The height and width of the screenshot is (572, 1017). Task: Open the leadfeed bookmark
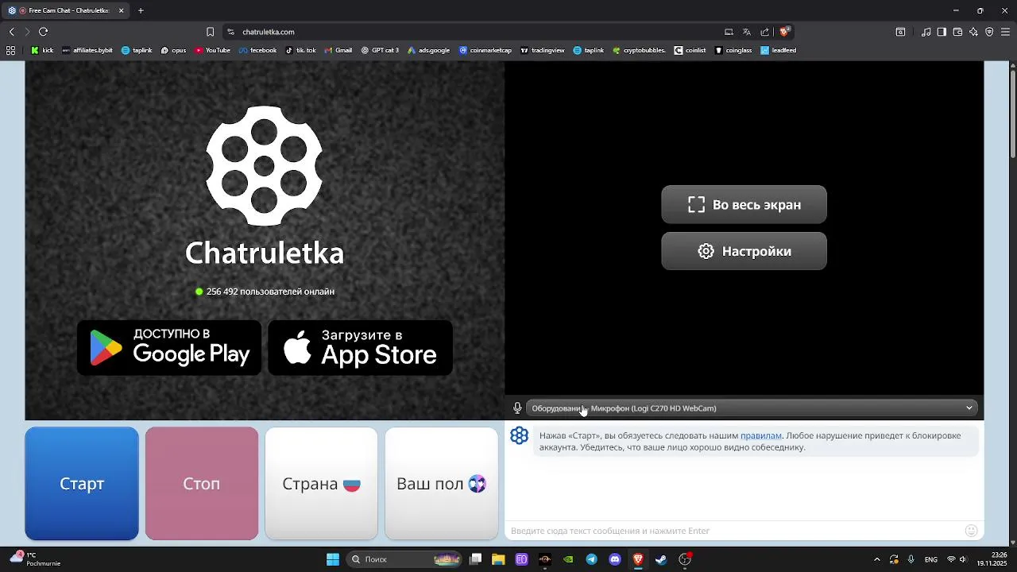779,50
